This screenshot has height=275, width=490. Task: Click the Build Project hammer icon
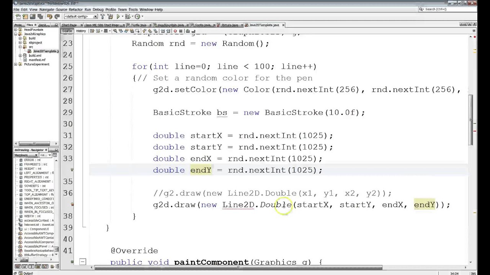pos(102,16)
